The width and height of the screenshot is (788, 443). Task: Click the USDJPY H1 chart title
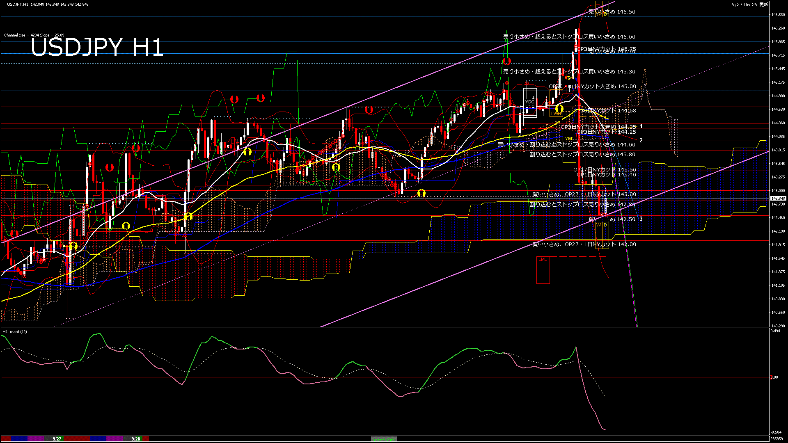pyautogui.click(x=97, y=47)
